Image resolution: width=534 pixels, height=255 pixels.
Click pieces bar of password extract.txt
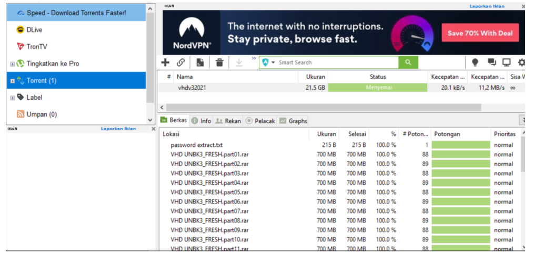[x=461, y=145]
